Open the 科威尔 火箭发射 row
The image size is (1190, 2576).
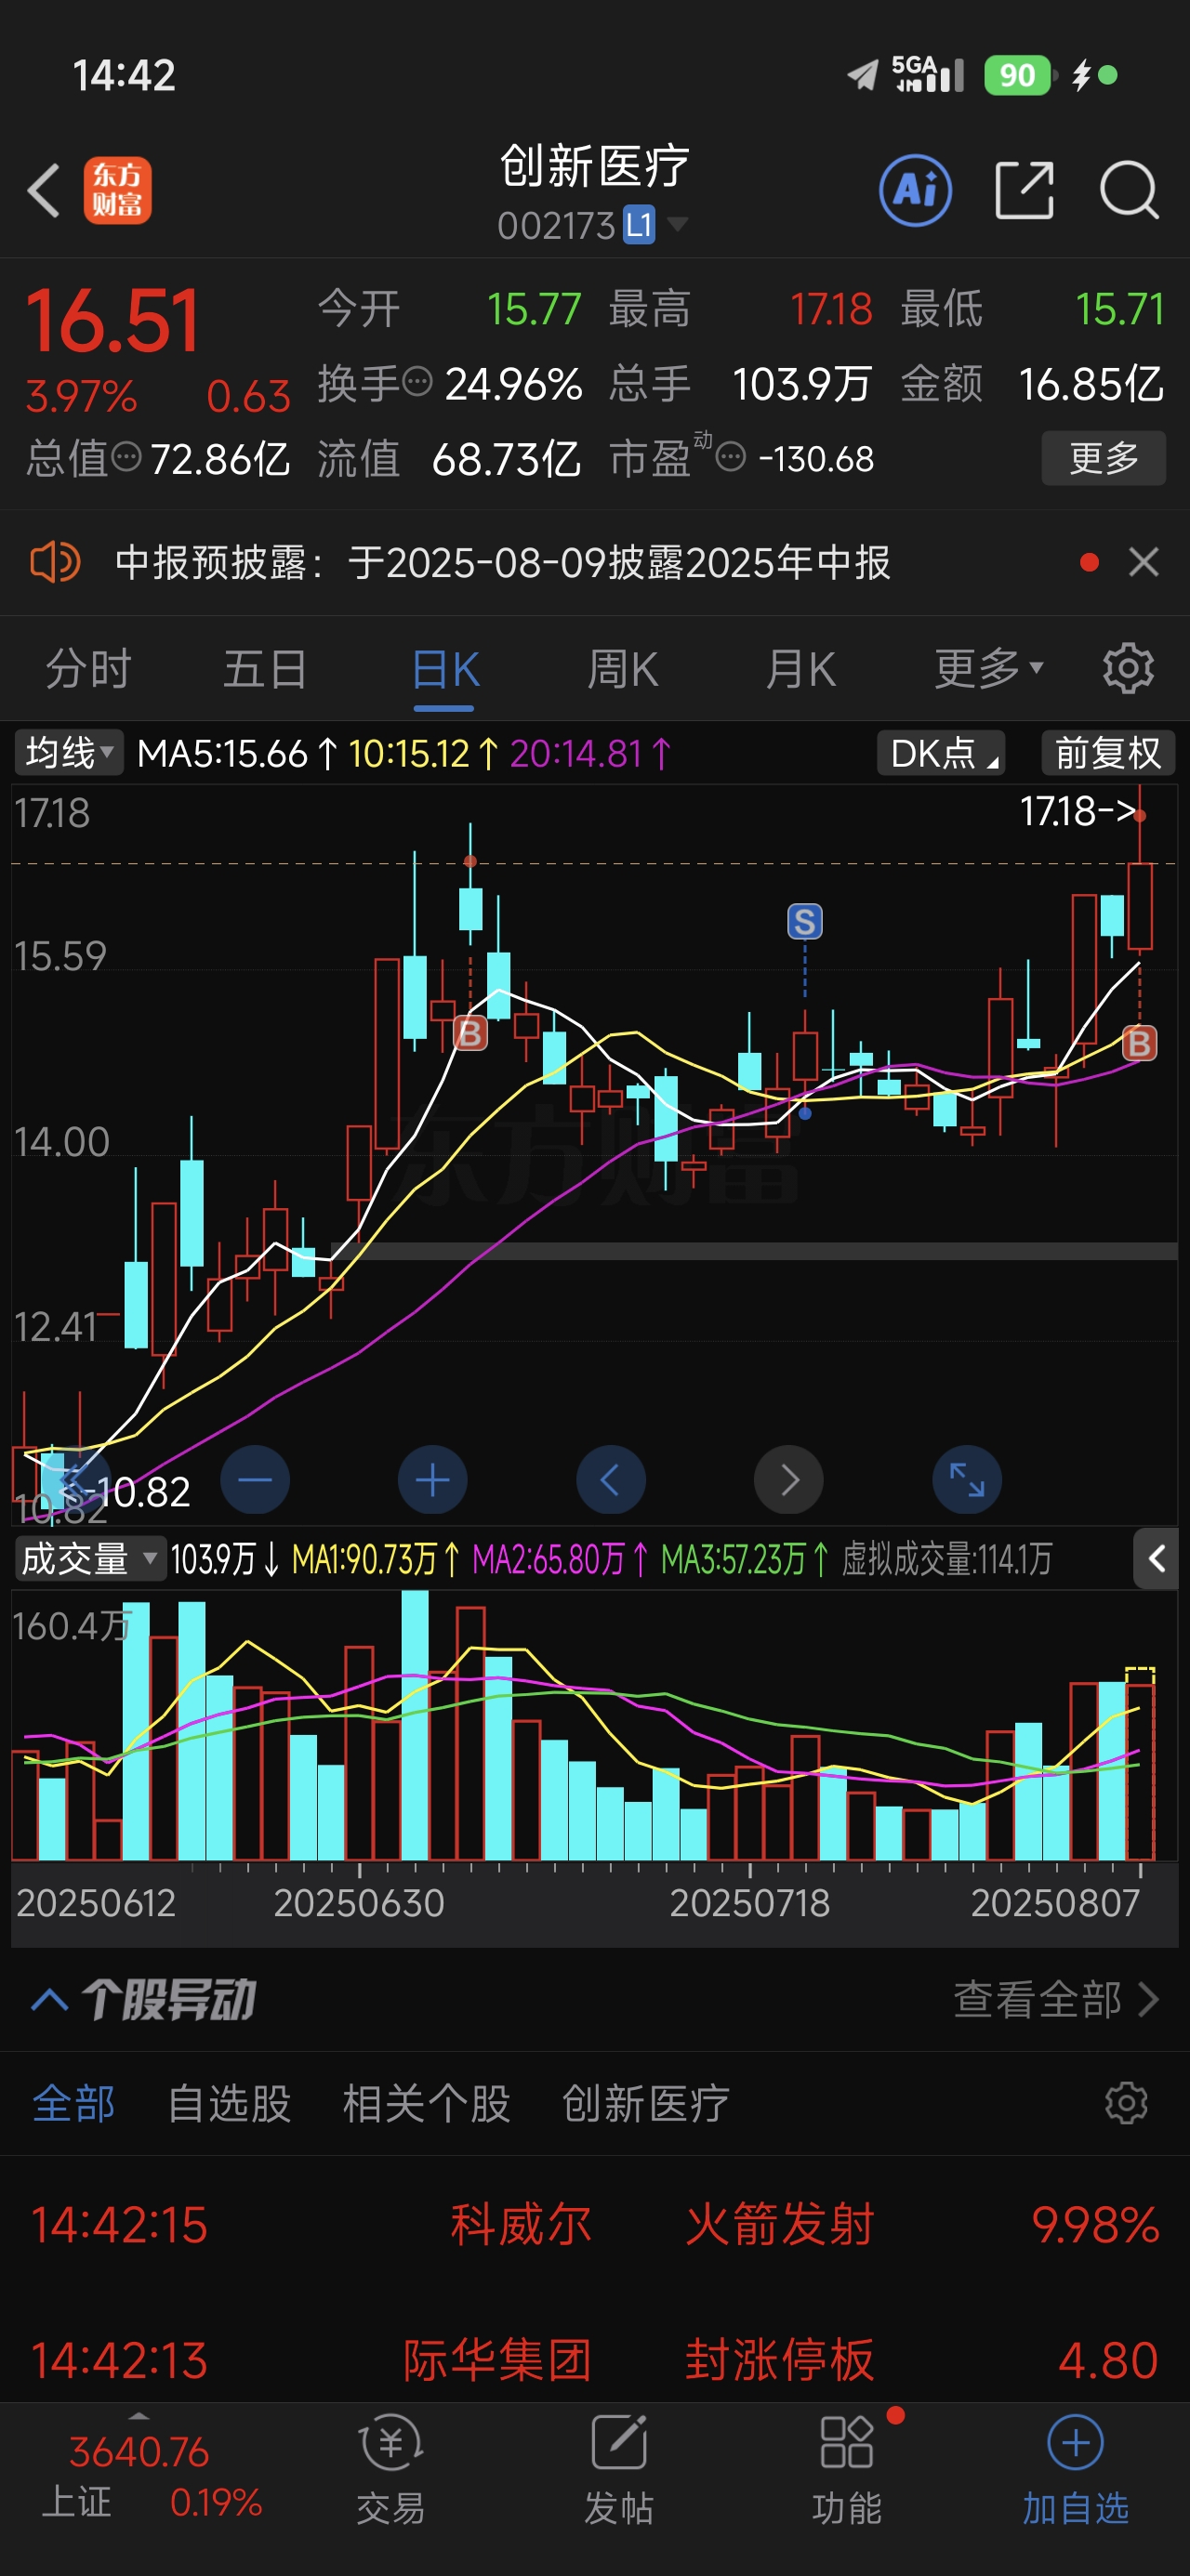594,2225
